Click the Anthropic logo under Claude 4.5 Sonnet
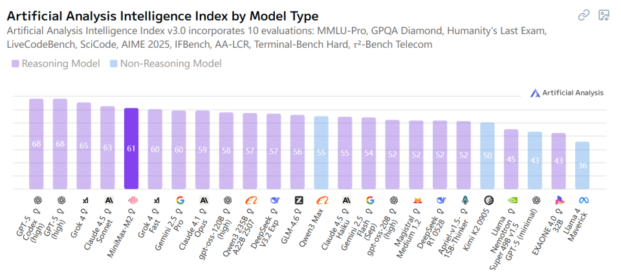This screenshot has width=621, height=278. 108,201
